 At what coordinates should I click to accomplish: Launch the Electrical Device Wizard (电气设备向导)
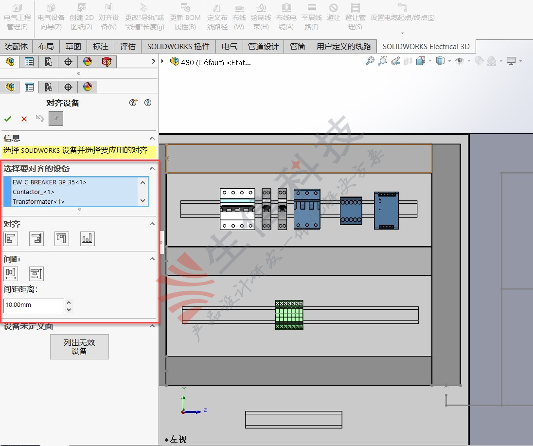pos(51,17)
